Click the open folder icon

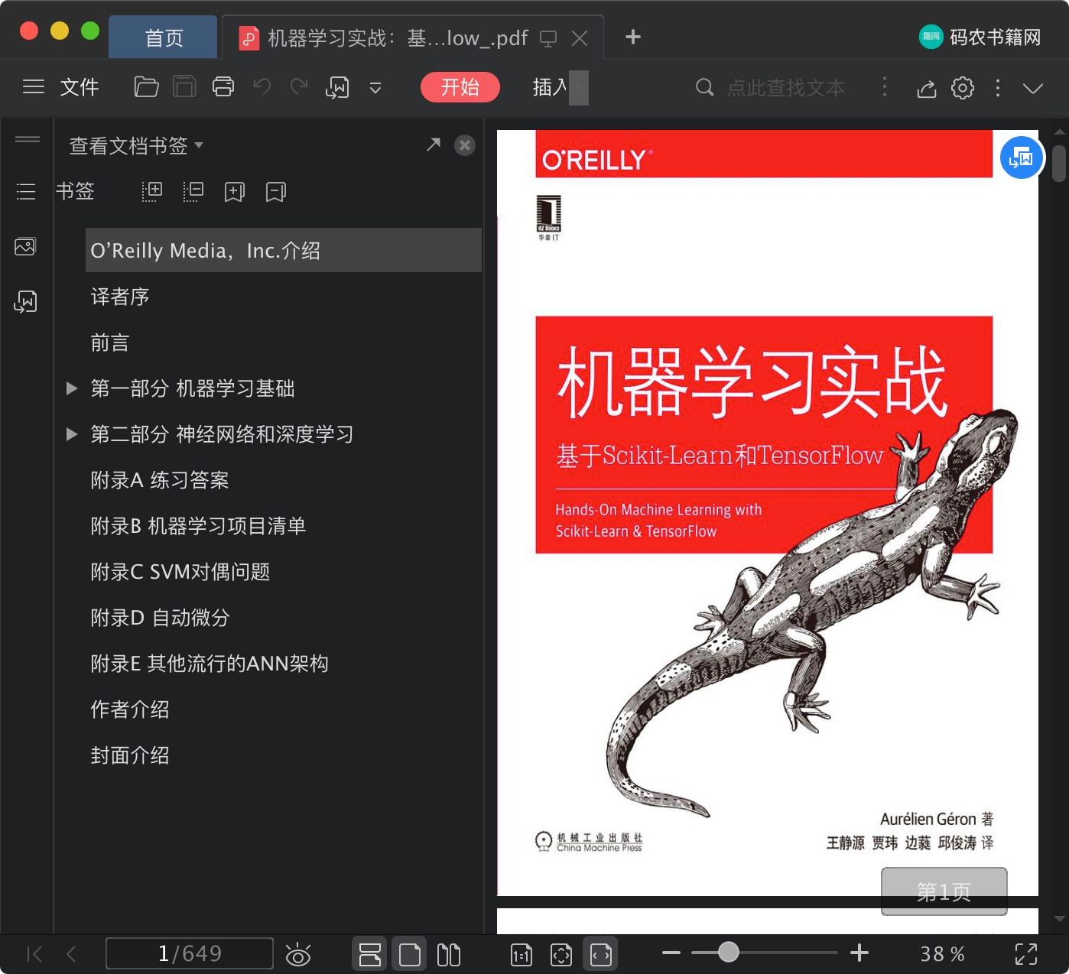[146, 87]
